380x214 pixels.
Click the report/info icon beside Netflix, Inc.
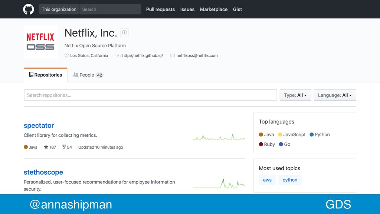(124, 33)
